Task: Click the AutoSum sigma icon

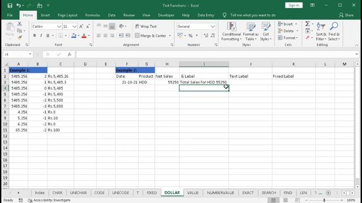Action: [x=308, y=24]
